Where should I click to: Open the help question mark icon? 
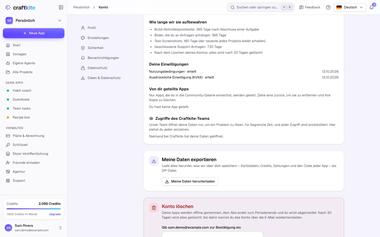[328, 7]
